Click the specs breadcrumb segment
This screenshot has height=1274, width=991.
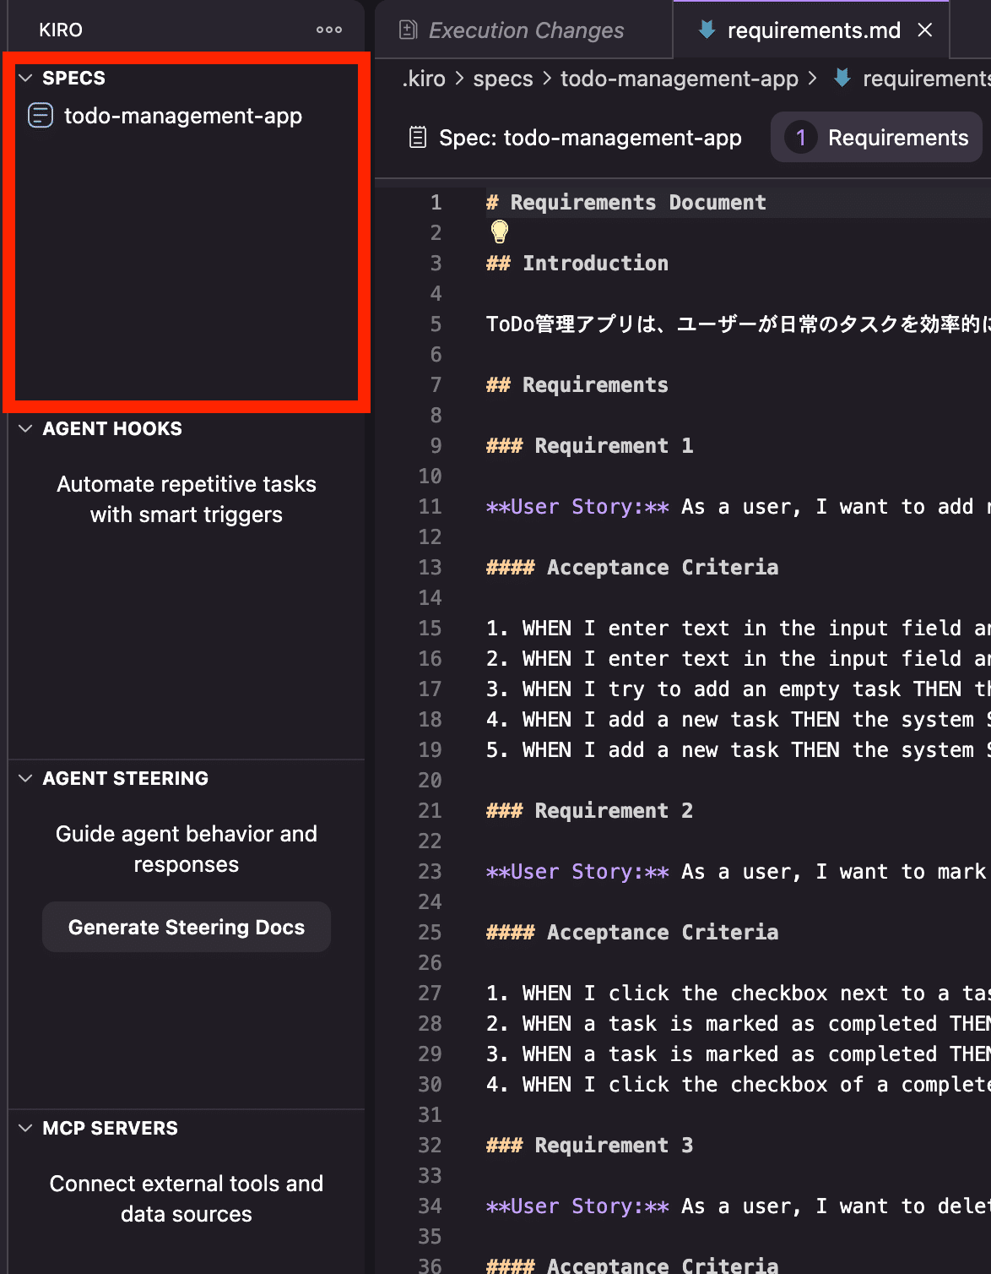click(502, 79)
